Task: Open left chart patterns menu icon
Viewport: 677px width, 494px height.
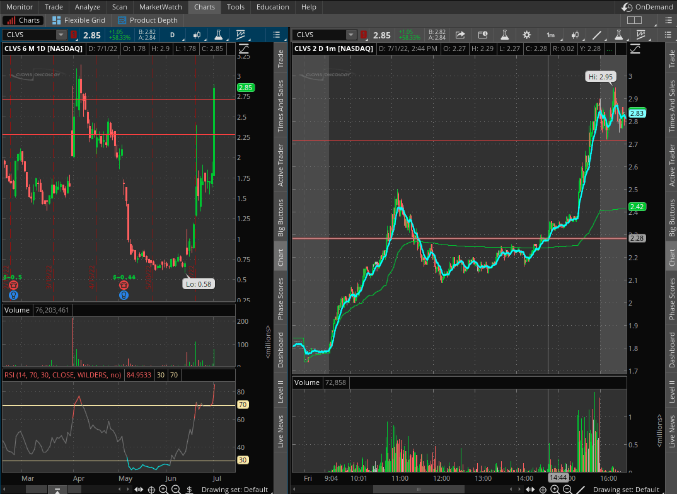Action: coord(241,35)
